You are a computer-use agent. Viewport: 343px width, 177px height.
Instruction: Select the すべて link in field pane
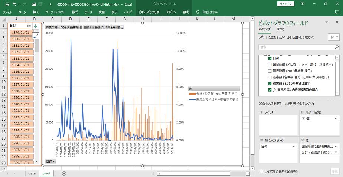pyautogui.click(x=281, y=29)
